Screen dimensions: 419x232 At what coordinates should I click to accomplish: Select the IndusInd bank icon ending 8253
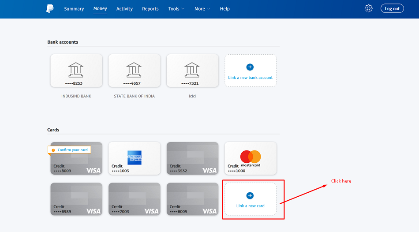tap(76, 70)
